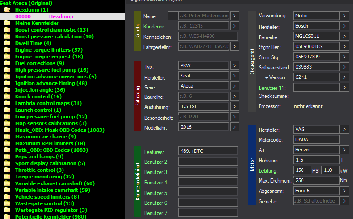The width and height of the screenshot is (353, 219).
Task: Open Variable exhaust camshaft (60) folder
Action: pos(55,183)
